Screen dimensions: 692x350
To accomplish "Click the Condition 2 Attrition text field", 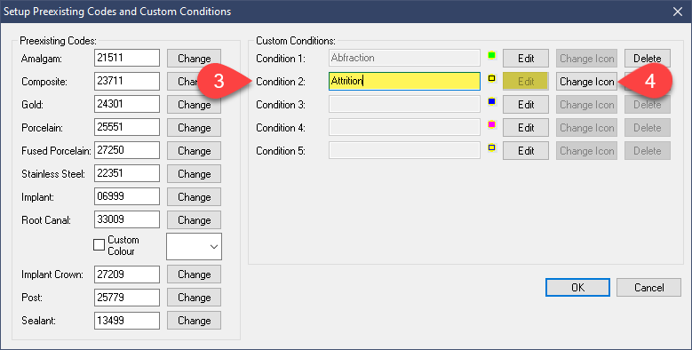I will coord(404,81).
